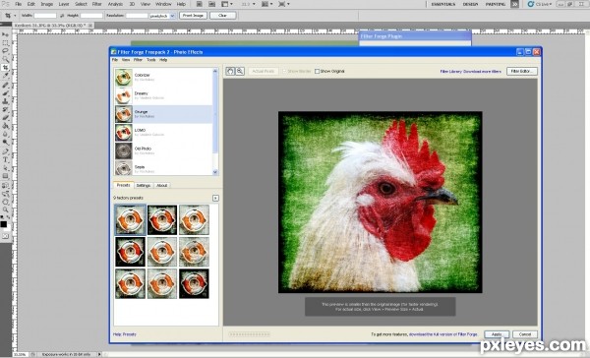Select the Clone Stamp tool

[5, 101]
